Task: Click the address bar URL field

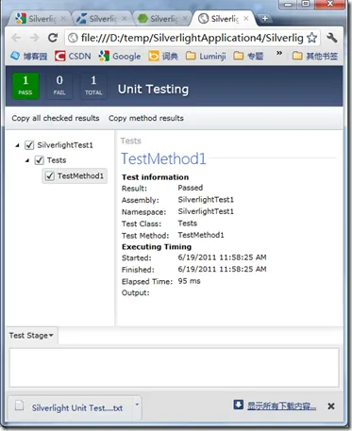Action: (192, 38)
